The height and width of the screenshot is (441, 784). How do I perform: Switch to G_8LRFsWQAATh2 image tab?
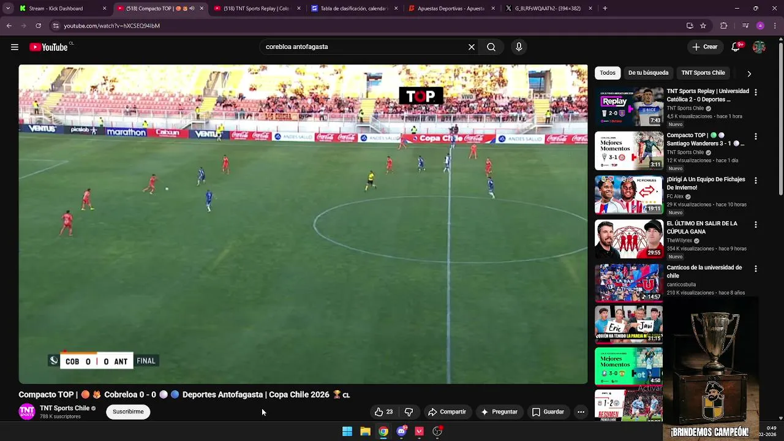(x=549, y=9)
